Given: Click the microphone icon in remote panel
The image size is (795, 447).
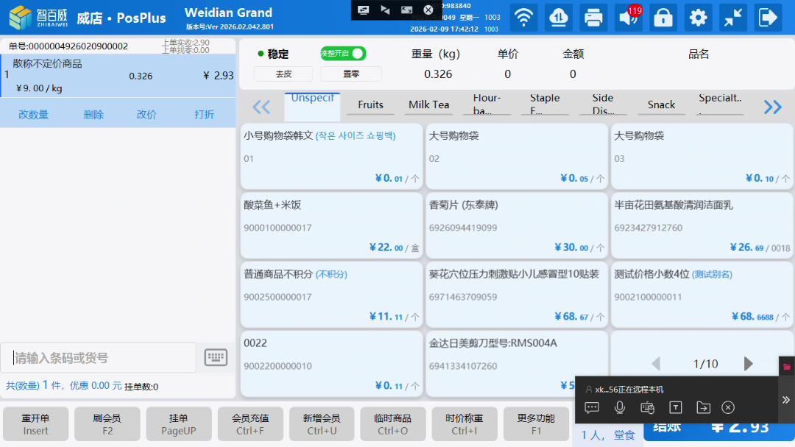Looking at the screenshot, I should click(620, 407).
